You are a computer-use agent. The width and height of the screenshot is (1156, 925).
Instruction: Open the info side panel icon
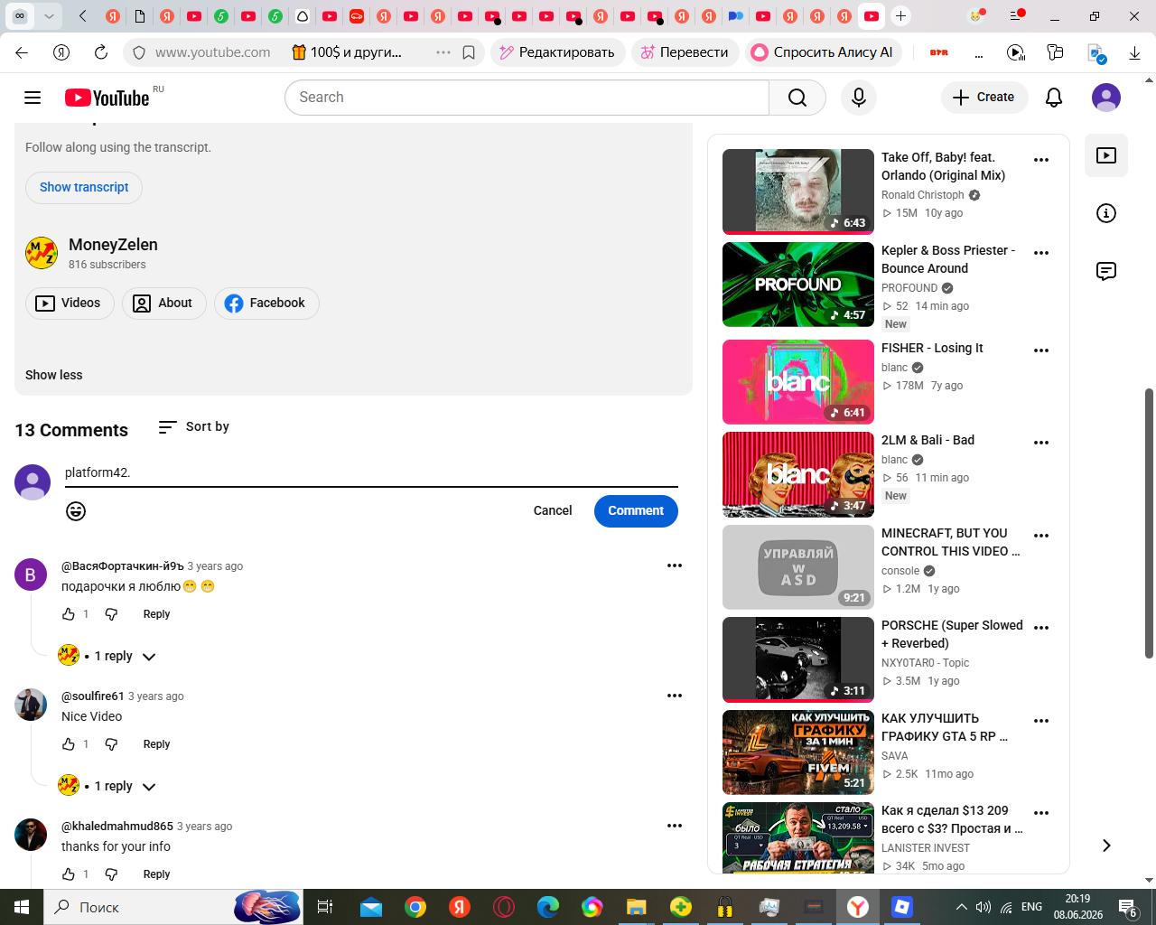[x=1106, y=213]
